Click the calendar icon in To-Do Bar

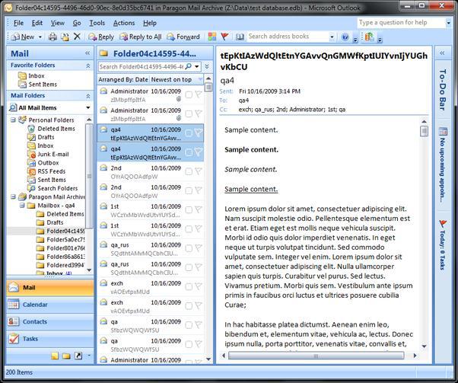click(443, 132)
